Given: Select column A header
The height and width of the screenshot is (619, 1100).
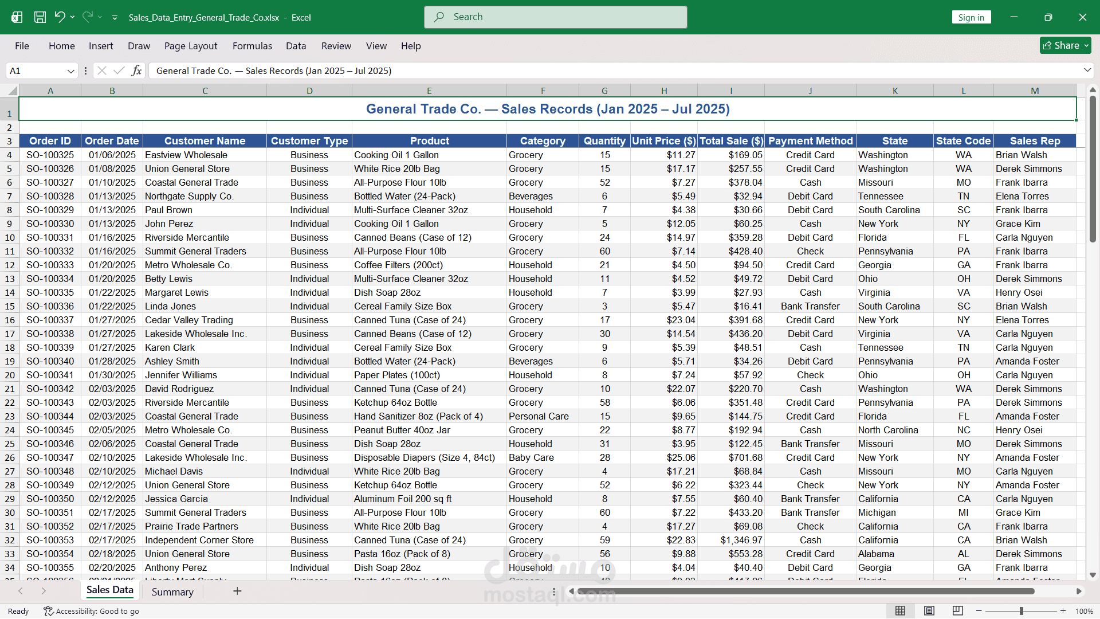Looking at the screenshot, I should (x=50, y=91).
